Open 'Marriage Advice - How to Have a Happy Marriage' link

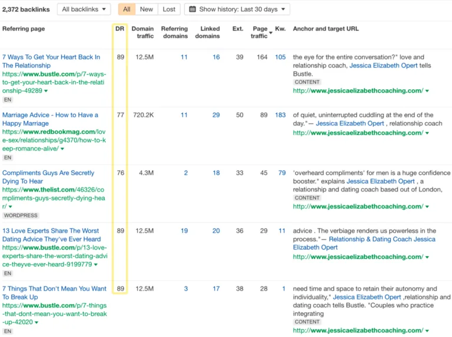50,119
